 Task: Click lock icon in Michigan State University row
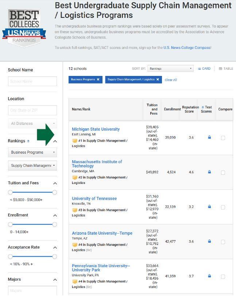pyautogui.click(x=209, y=137)
